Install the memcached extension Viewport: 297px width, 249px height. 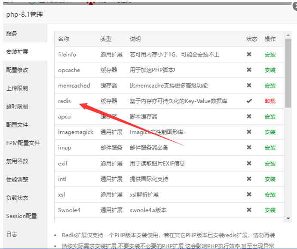tap(270, 85)
